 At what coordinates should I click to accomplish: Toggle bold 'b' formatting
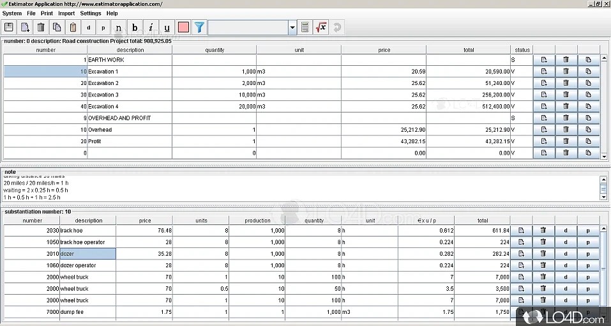(x=135, y=27)
